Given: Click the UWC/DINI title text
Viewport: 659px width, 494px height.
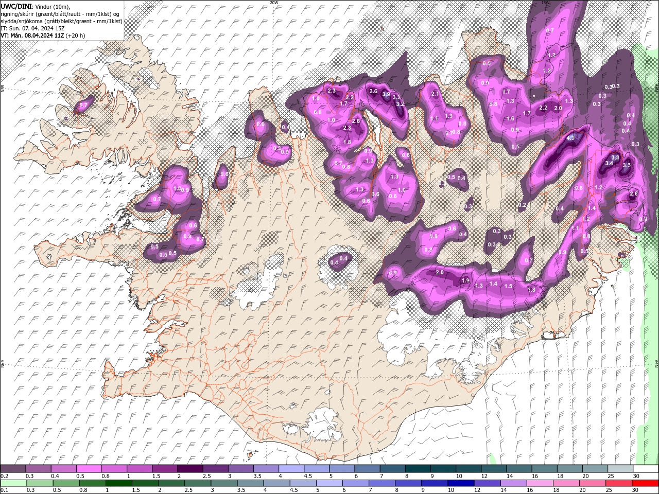Looking at the screenshot, I should (x=16, y=6).
